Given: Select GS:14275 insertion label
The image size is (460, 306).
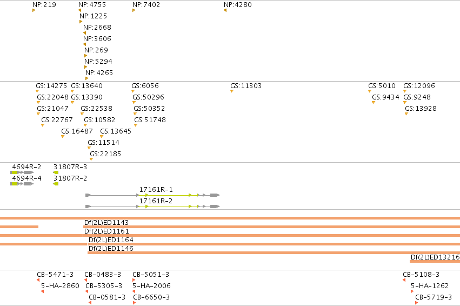Looking at the screenshot, I should [51, 86].
